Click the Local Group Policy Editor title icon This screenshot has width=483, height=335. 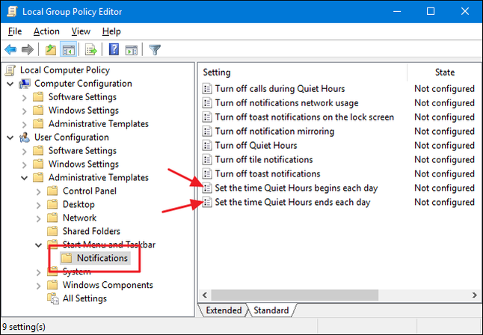[x=12, y=11]
